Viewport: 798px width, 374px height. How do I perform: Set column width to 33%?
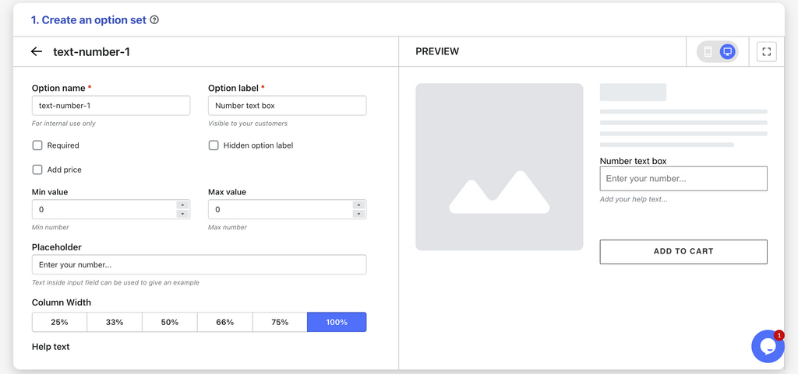(115, 322)
